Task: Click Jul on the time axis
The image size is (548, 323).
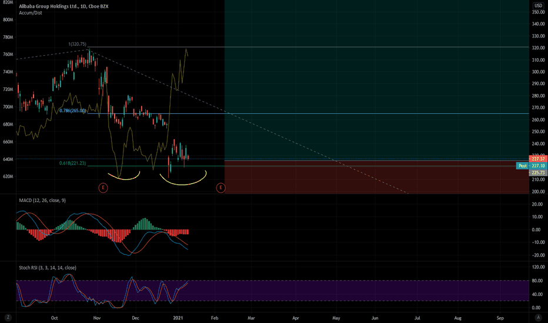Action: click(x=417, y=318)
